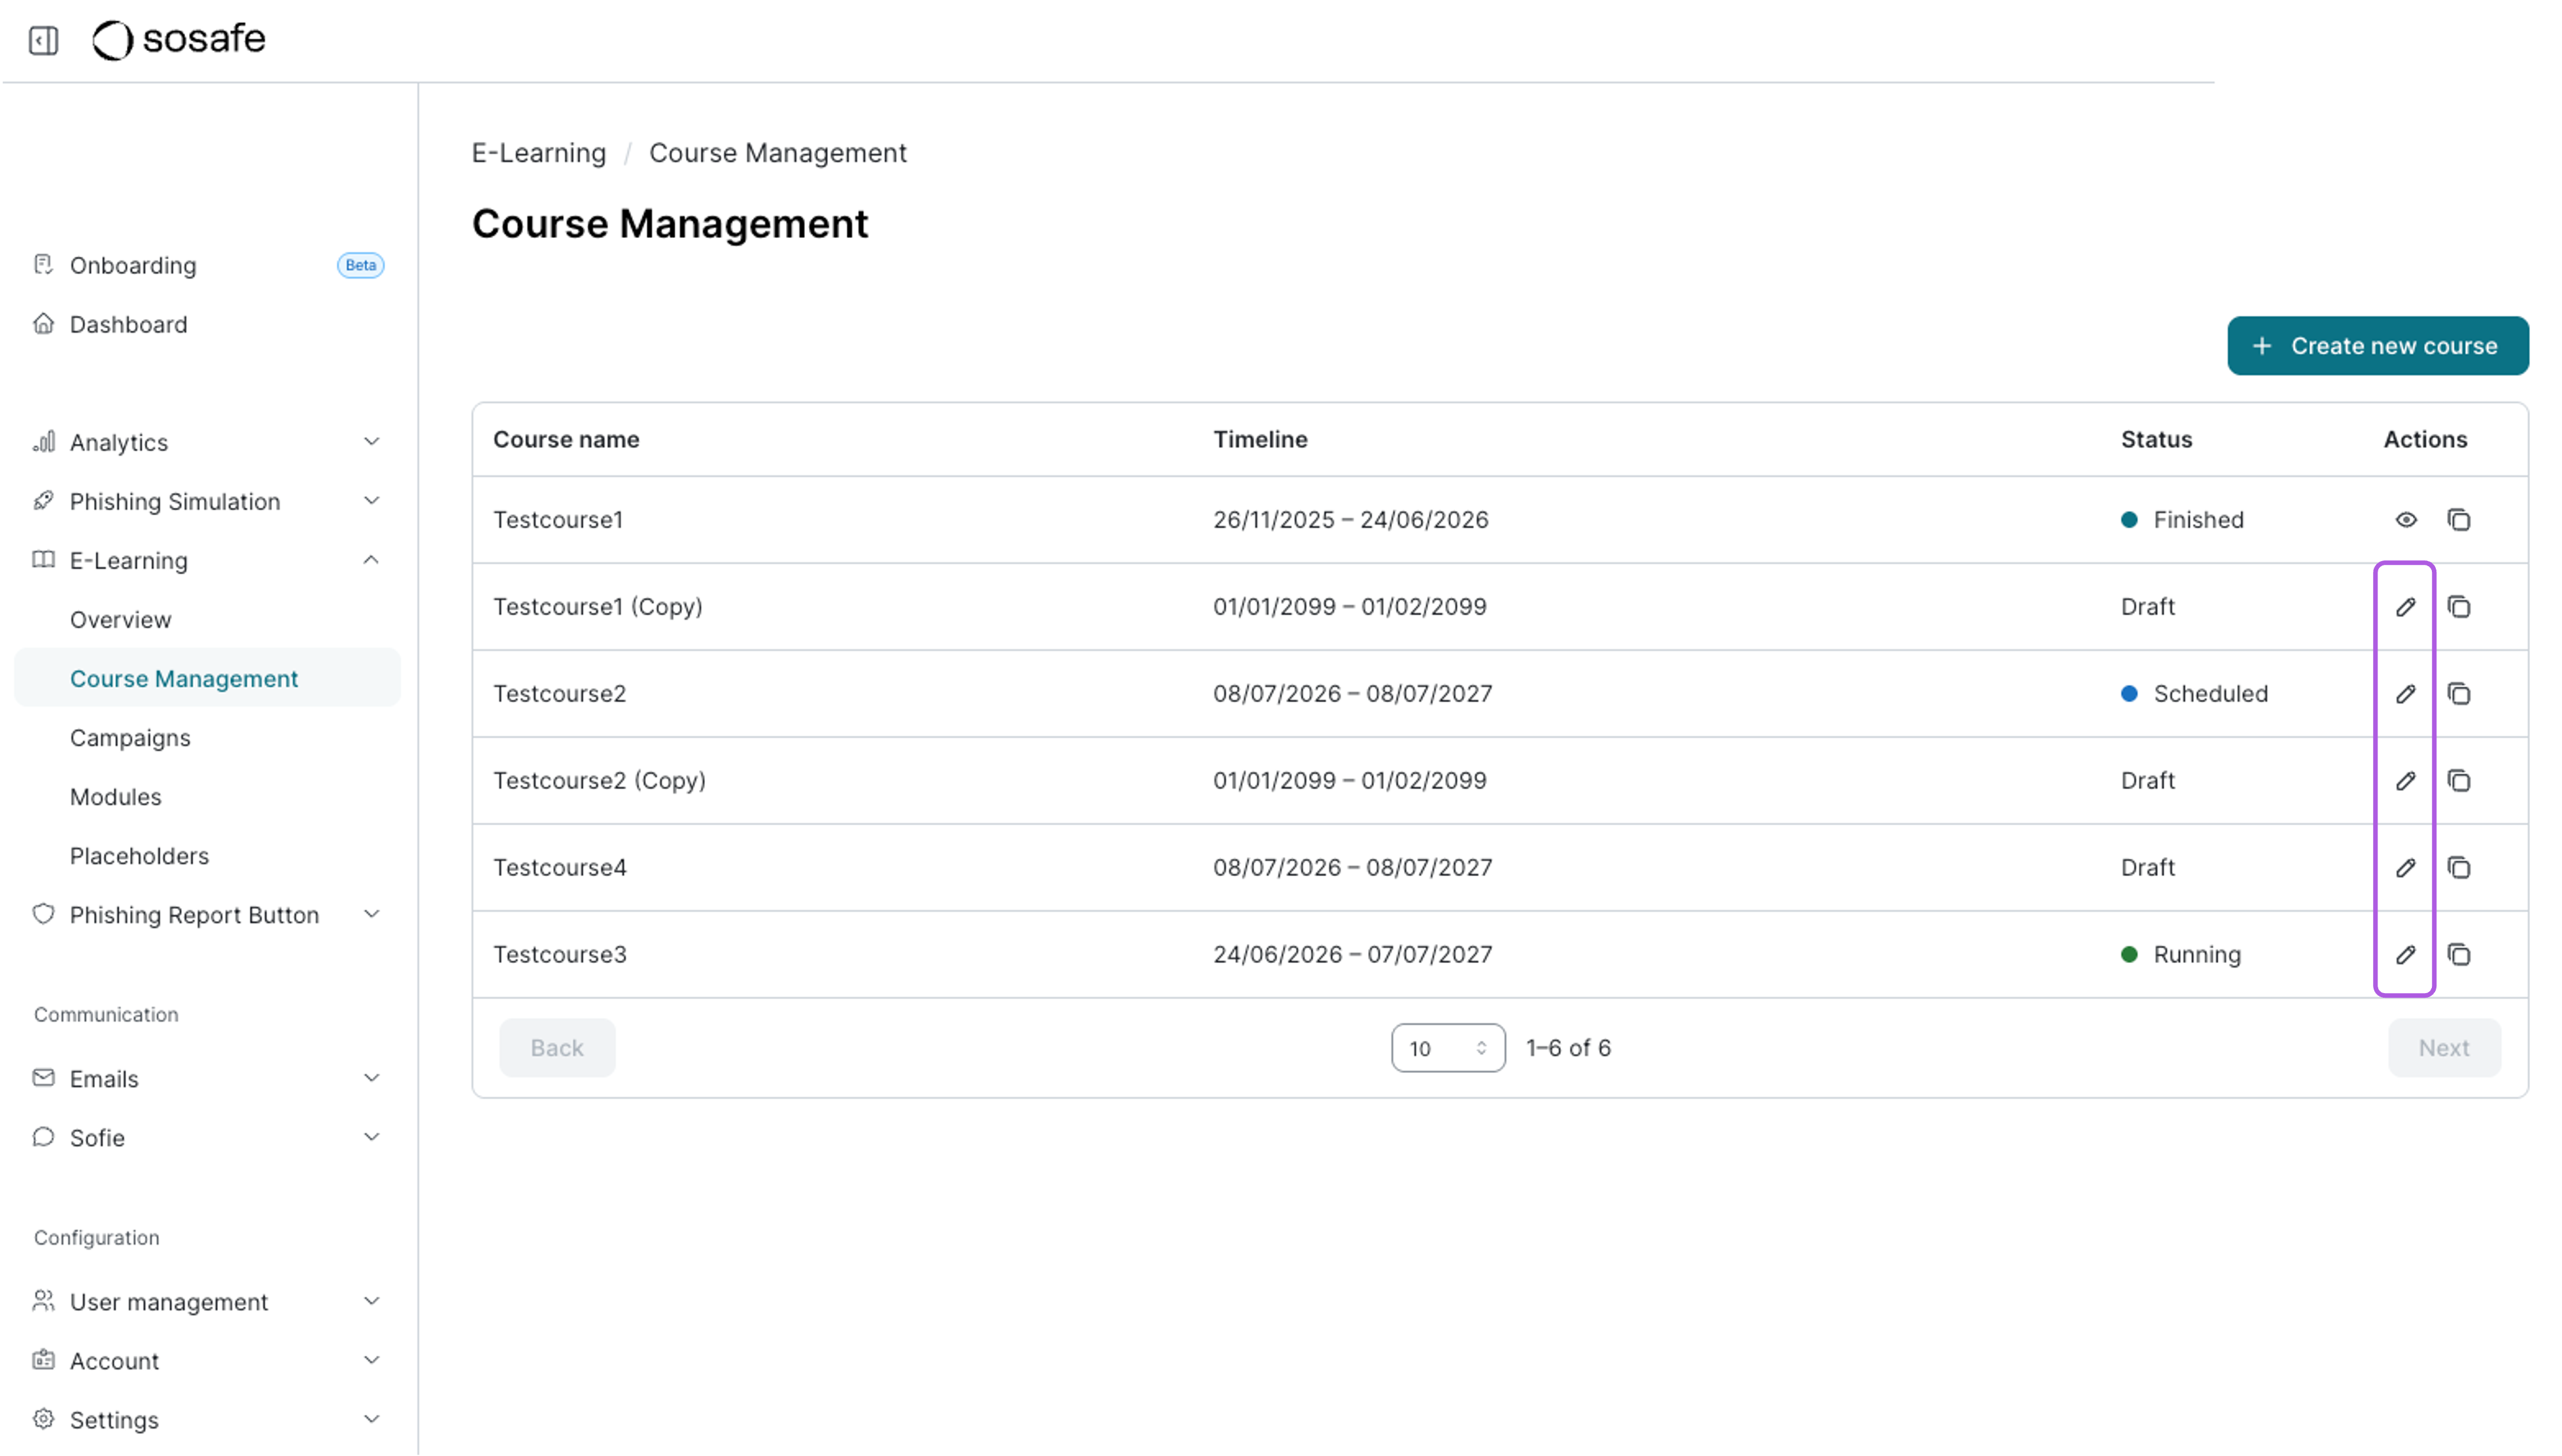
Task: Click the Course Management breadcrumb
Action: coord(778,153)
